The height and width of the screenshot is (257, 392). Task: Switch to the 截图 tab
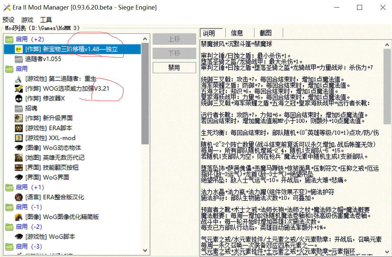(x=266, y=33)
